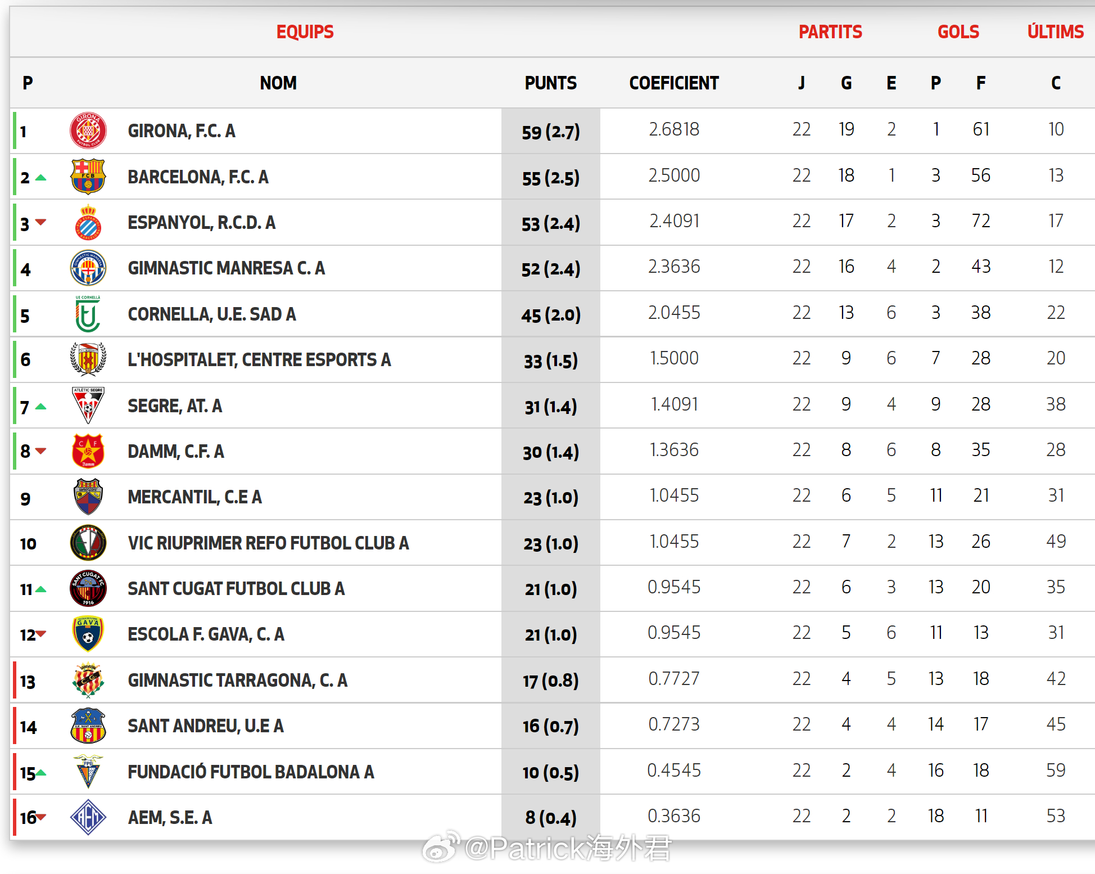1095x874 pixels.
Task: Select the GOLS header tab
Action: 958,32
